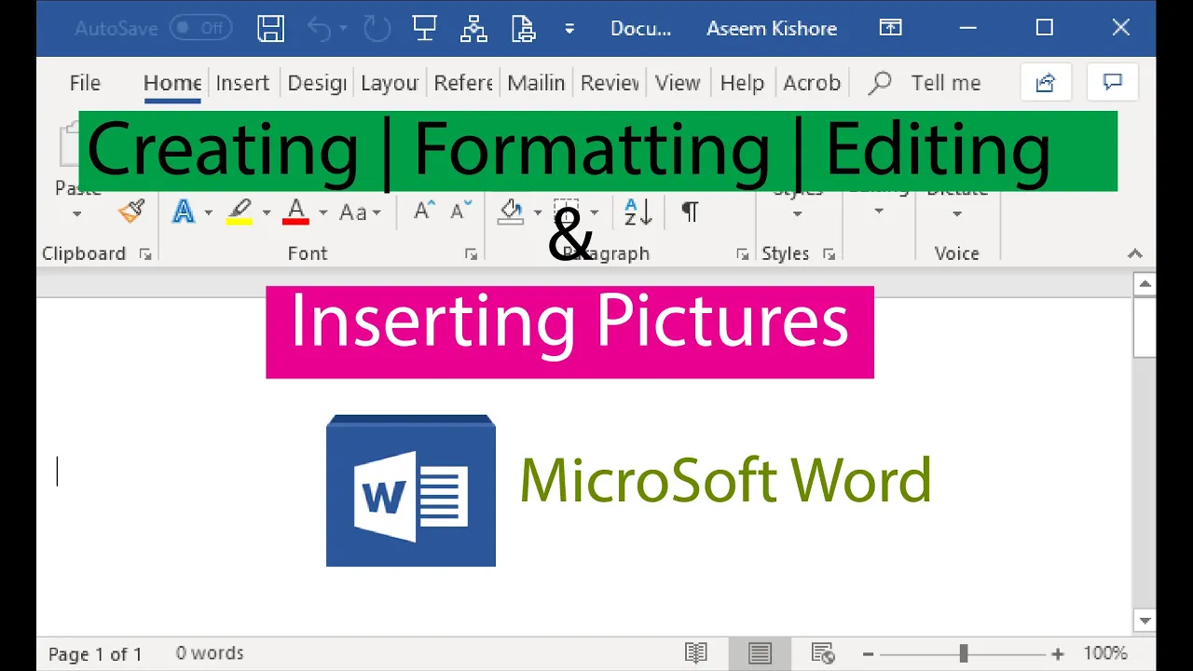Switch to the Insert tab
Viewport: 1193px width, 671px height.
242,83
